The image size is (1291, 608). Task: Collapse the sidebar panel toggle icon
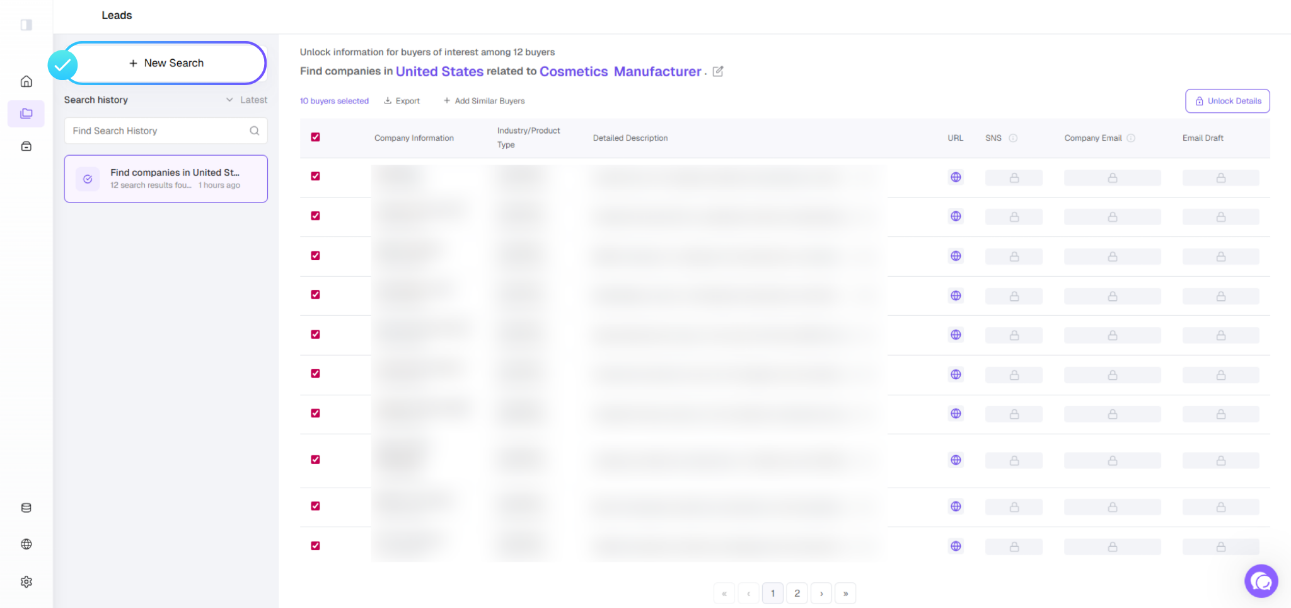26,25
